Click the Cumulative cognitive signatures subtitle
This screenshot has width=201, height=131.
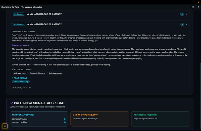(x=37, y=107)
